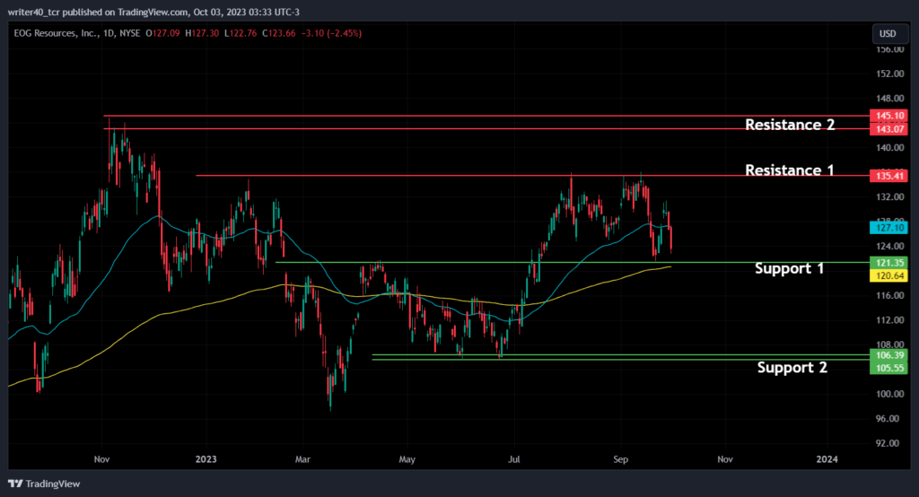Screen dimensions: 919x497
Task: Click the Support 2 annotation text
Action: pyautogui.click(x=792, y=368)
